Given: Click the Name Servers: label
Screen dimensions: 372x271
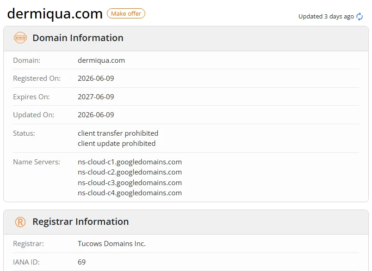Looking at the screenshot, I should (x=37, y=162).
